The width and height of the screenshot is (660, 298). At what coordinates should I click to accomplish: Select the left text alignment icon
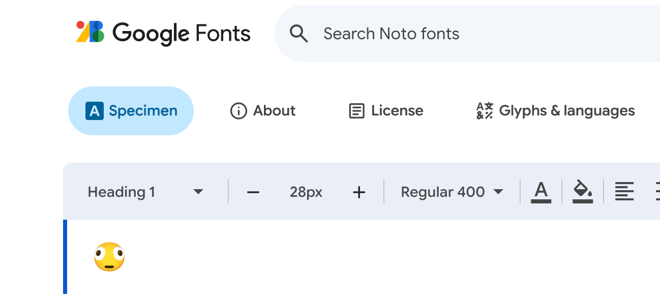click(x=624, y=192)
